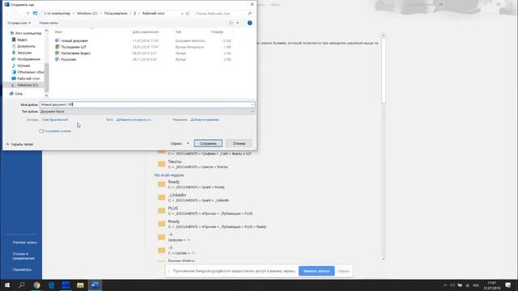Open the _LinkedIn folder in Word list
The width and height of the screenshot is (518, 291).
(x=177, y=195)
